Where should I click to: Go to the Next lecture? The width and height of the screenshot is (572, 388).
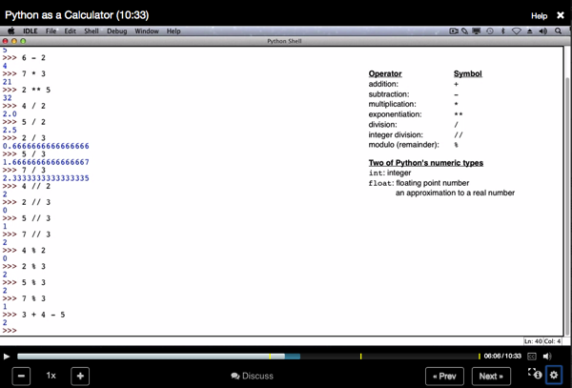491,376
